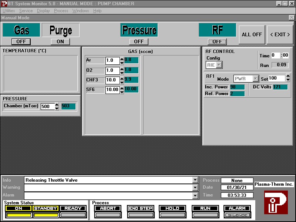Expand the RF1 Mode PWR dropdown
The height and width of the screenshot is (222, 296).
click(255, 78)
